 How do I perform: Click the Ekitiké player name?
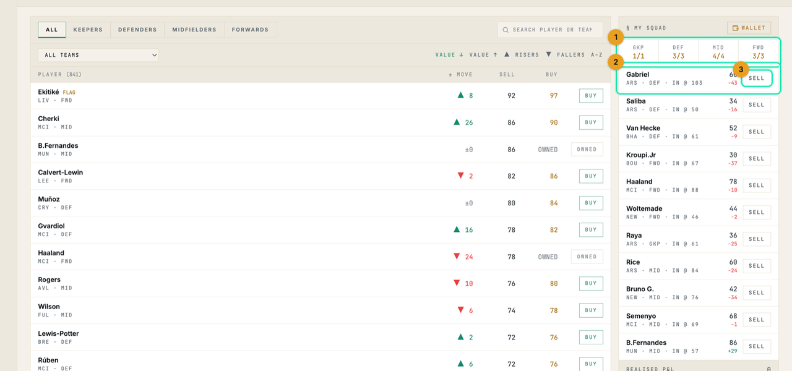pyautogui.click(x=48, y=92)
